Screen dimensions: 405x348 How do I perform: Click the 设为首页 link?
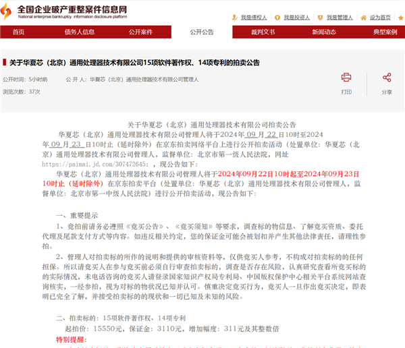coord(380,18)
